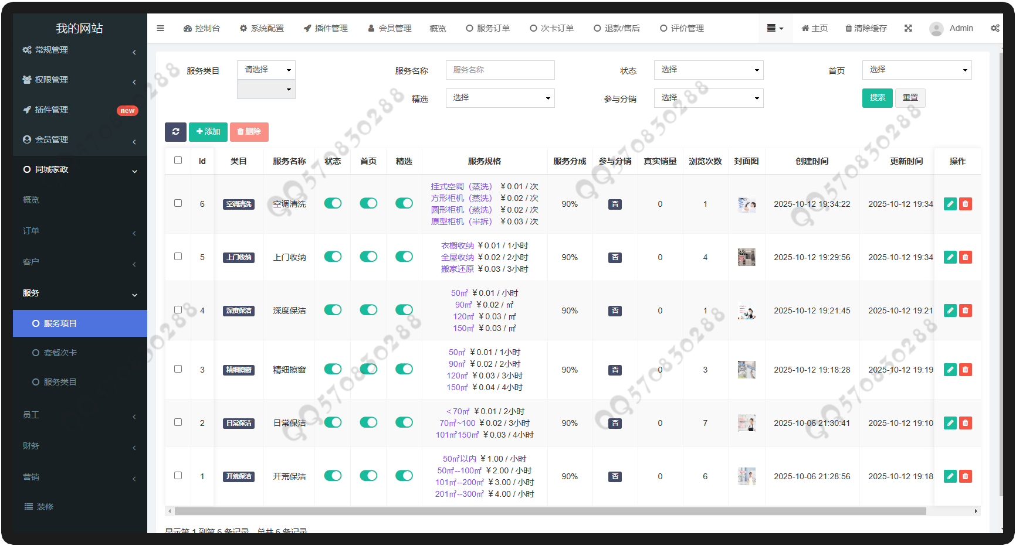Open the 参与分销 filter dropdown
Image resolution: width=1016 pixels, height=546 pixels.
coord(708,98)
